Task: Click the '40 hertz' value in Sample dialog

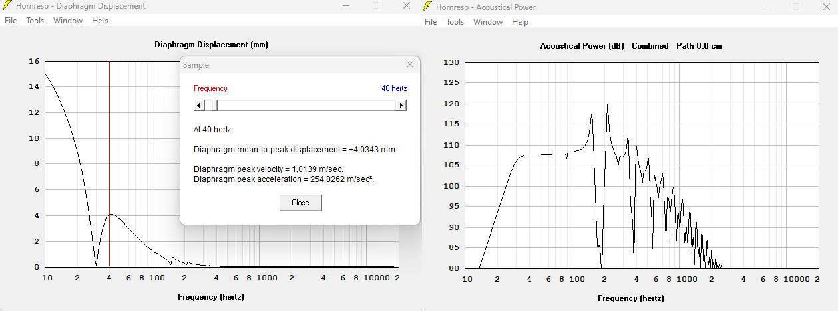Action: (x=394, y=88)
